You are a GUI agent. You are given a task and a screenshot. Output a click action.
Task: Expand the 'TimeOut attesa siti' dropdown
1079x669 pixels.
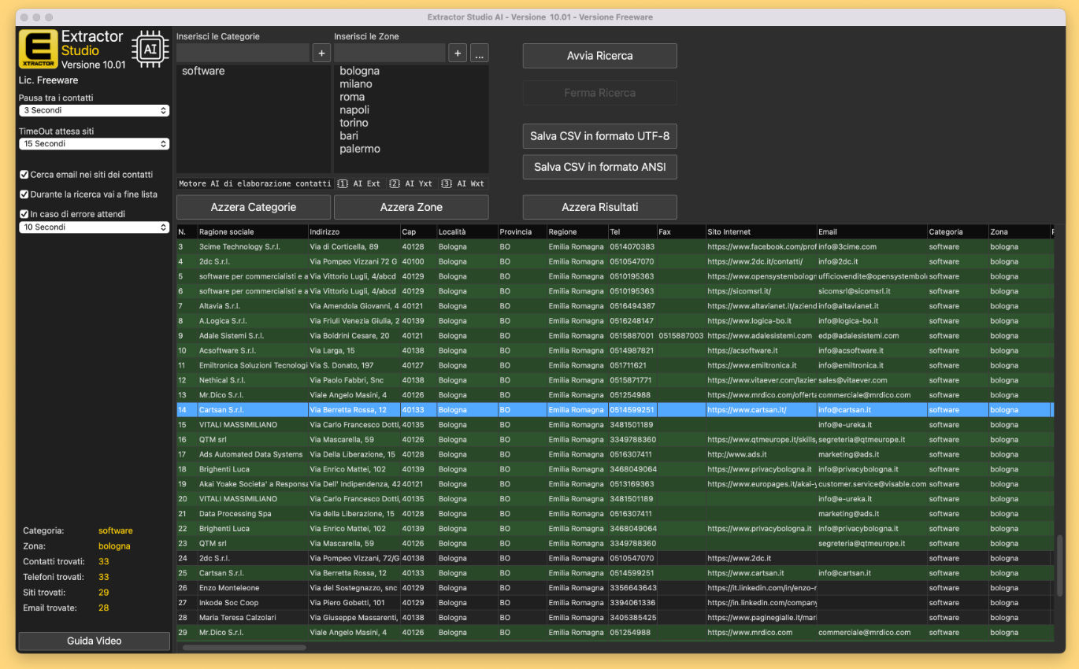pos(94,144)
